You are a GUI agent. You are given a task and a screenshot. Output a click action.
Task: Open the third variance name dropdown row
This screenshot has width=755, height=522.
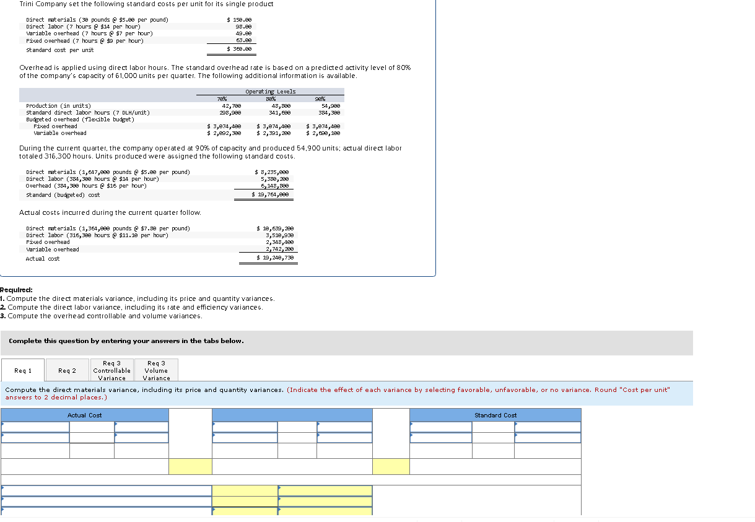(x=107, y=511)
